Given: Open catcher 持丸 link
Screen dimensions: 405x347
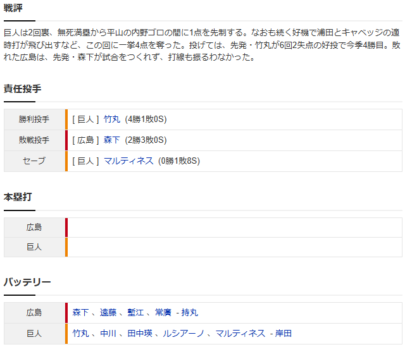Looking at the screenshot, I should 190,312.
